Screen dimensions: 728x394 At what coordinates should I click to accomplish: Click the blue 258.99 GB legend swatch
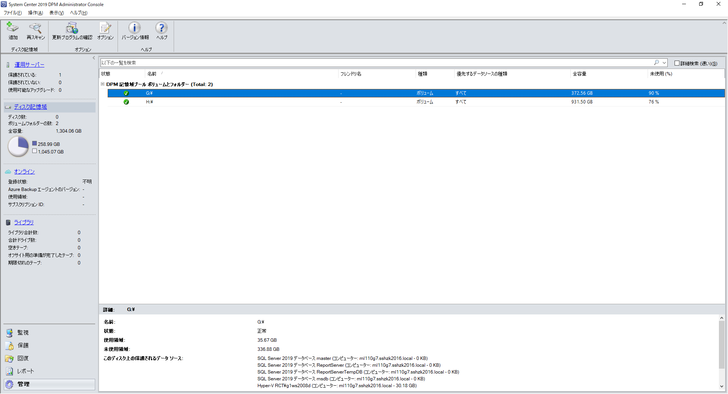pos(35,144)
